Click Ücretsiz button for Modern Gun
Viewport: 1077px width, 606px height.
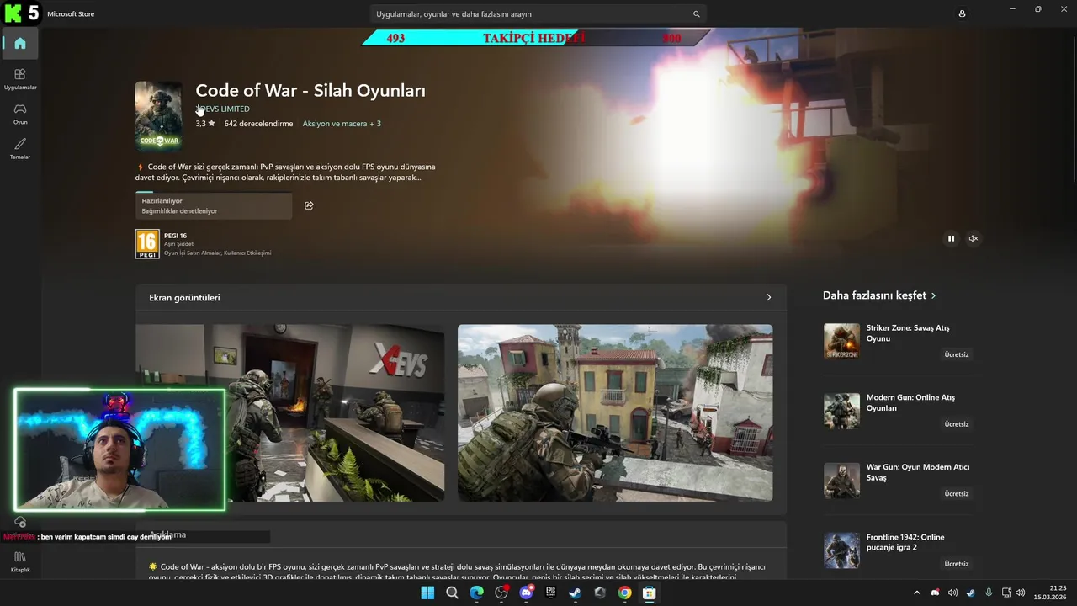coord(957,424)
